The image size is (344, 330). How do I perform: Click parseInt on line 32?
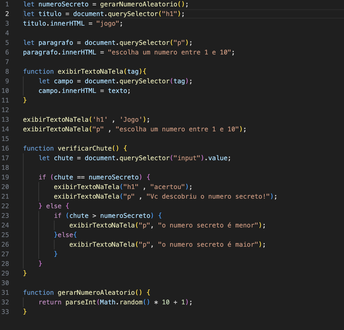pyautogui.click(x=81, y=302)
